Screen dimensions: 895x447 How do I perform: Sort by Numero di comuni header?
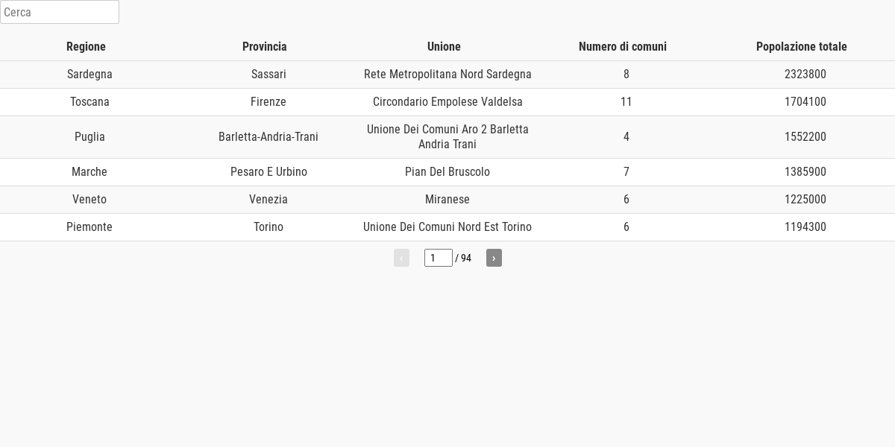pos(623,46)
